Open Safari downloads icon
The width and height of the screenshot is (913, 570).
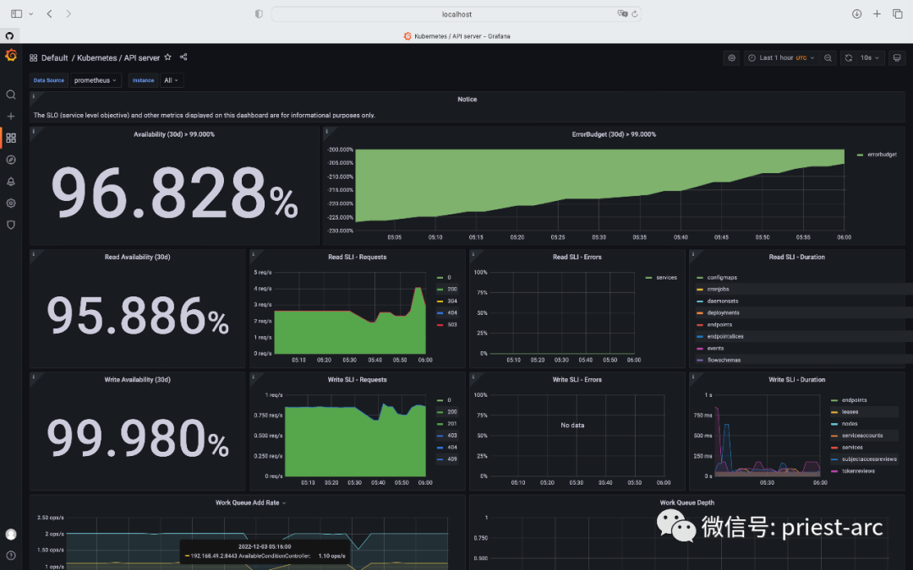coord(856,14)
